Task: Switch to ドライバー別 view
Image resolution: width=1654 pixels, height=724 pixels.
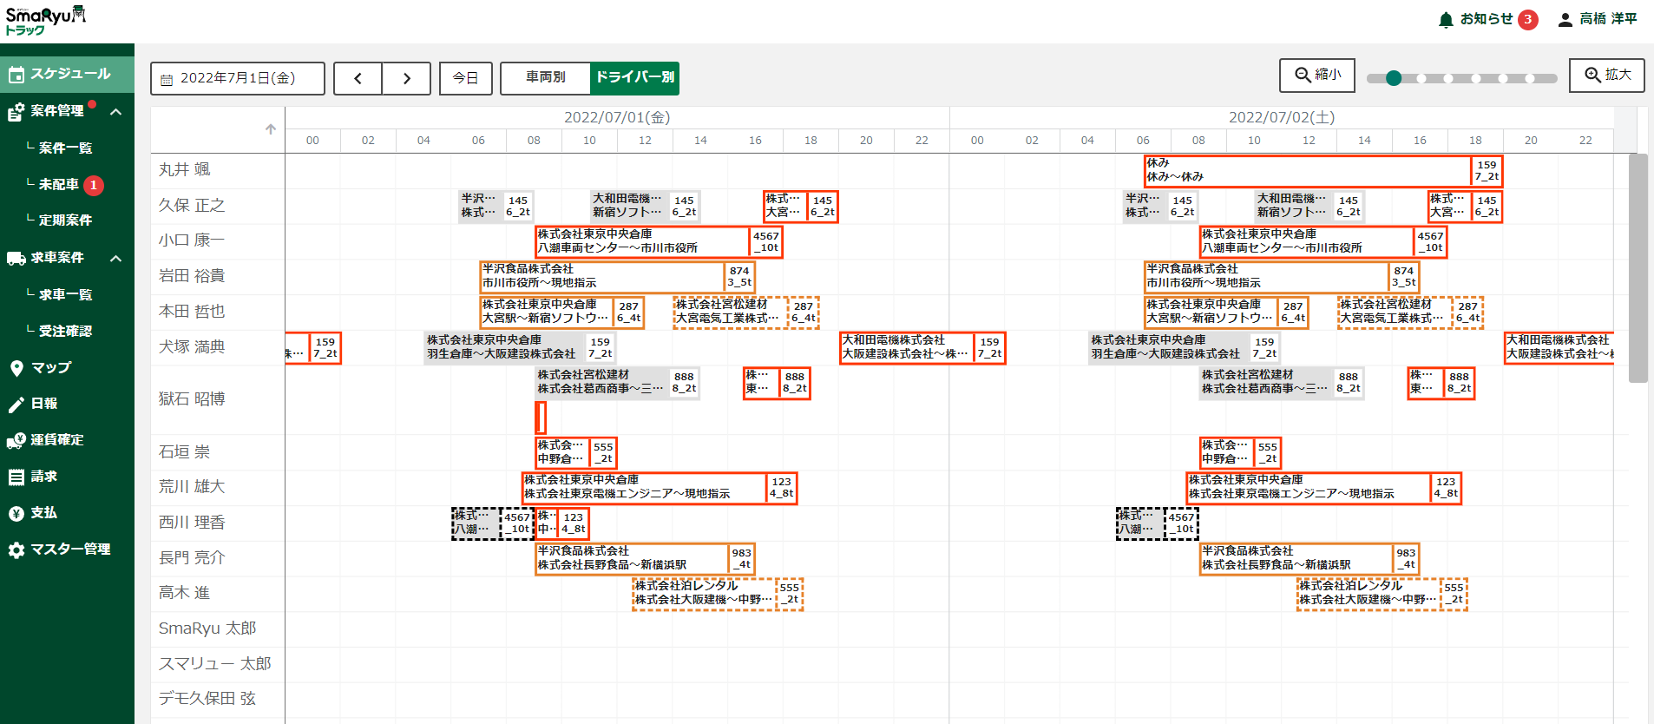Action: click(634, 78)
